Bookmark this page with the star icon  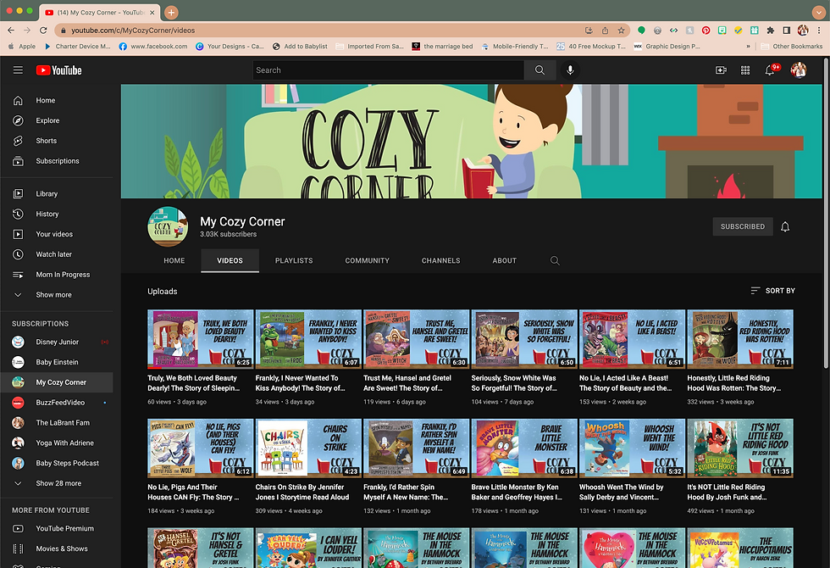point(621,31)
